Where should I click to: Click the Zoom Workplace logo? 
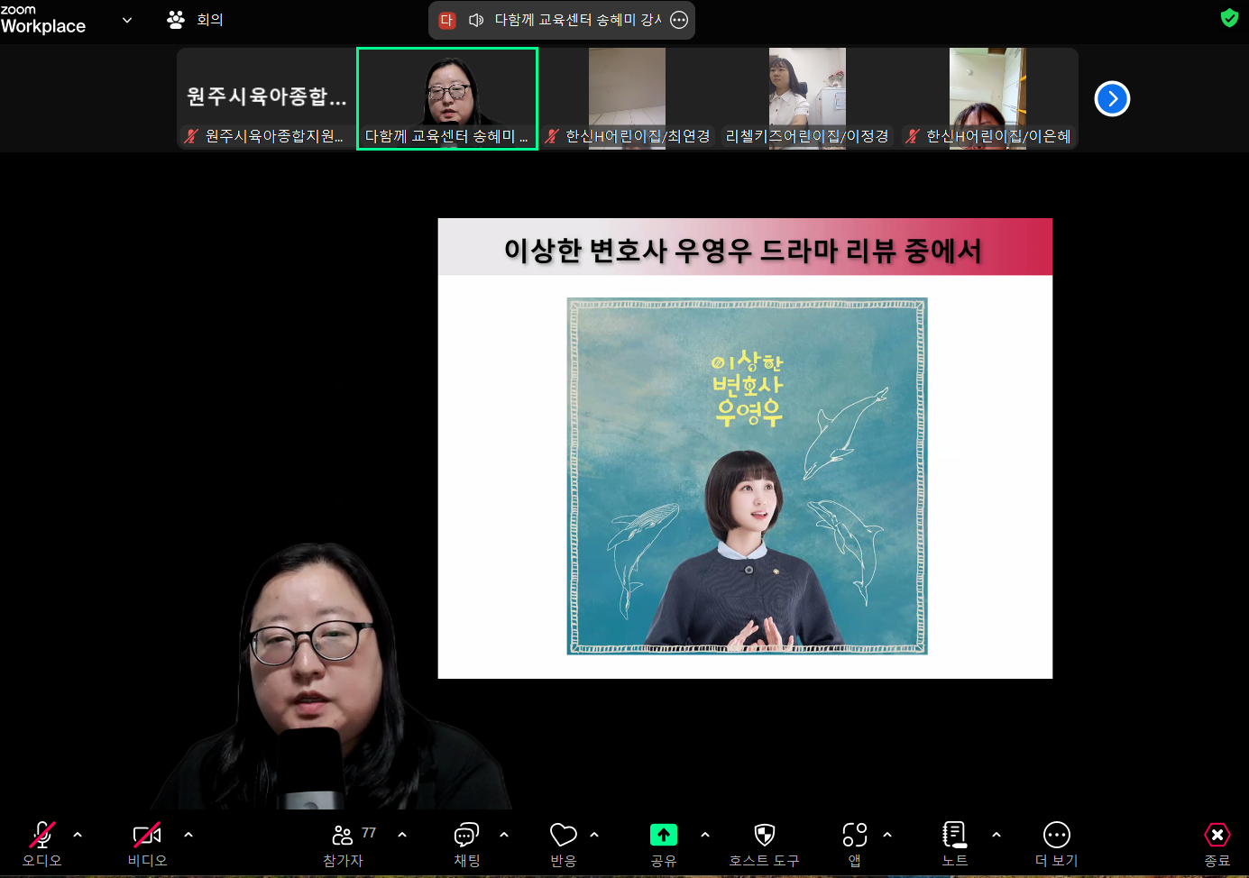43,19
